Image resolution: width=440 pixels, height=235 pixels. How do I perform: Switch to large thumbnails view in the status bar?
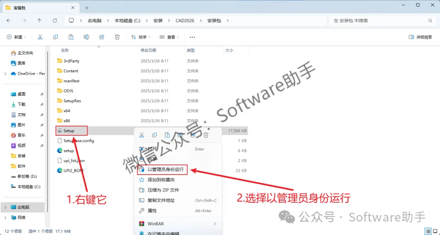[x=435, y=231]
